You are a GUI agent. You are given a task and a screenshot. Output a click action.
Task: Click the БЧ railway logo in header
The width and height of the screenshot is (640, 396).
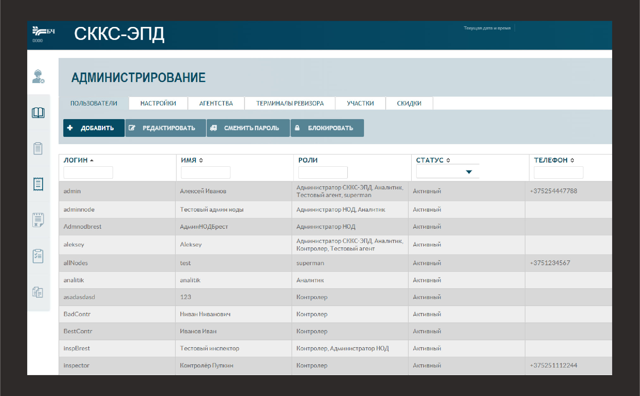[43, 31]
